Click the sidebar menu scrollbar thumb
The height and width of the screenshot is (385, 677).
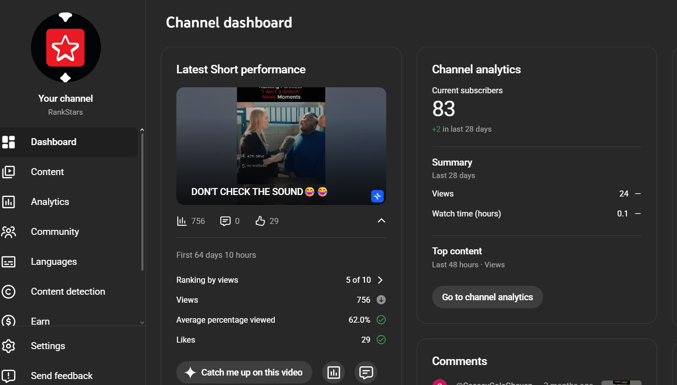point(142,202)
